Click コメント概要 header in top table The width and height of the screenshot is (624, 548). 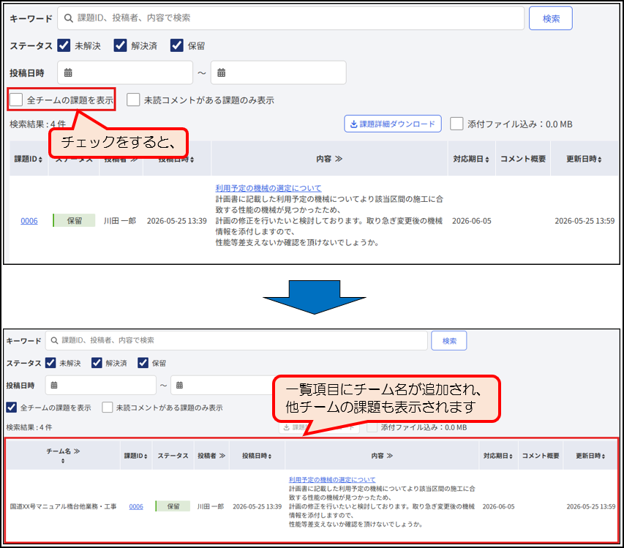(523, 159)
